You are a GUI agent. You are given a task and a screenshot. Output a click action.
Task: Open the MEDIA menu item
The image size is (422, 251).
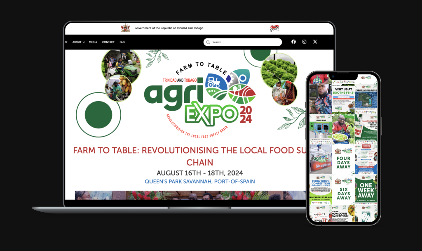93,42
